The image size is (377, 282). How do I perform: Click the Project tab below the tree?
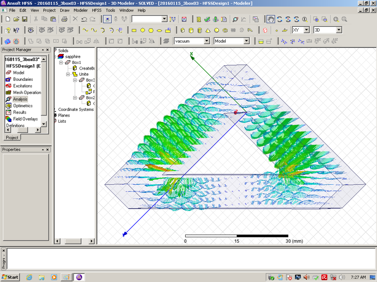point(12,138)
